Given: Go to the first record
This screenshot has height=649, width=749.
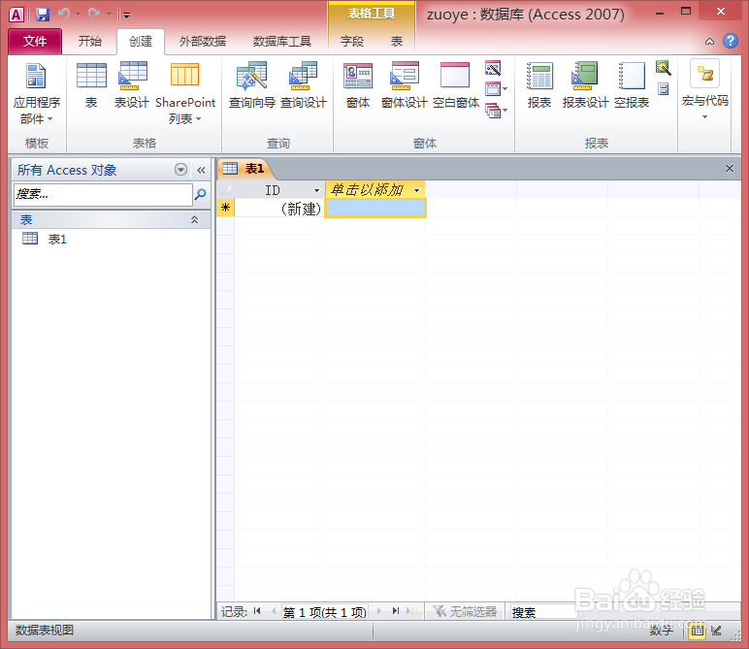Looking at the screenshot, I should coord(257,611).
